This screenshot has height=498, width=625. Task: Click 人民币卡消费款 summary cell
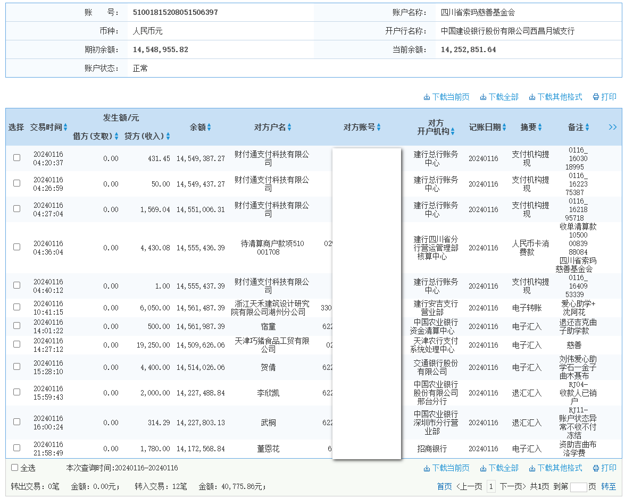(530, 248)
